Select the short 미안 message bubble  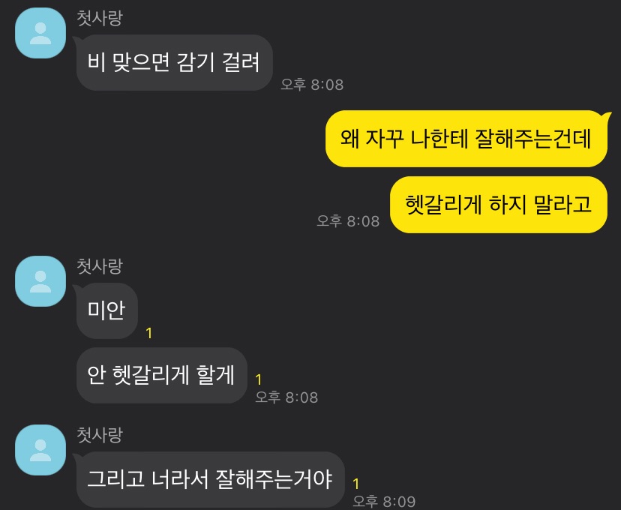(x=107, y=310)
